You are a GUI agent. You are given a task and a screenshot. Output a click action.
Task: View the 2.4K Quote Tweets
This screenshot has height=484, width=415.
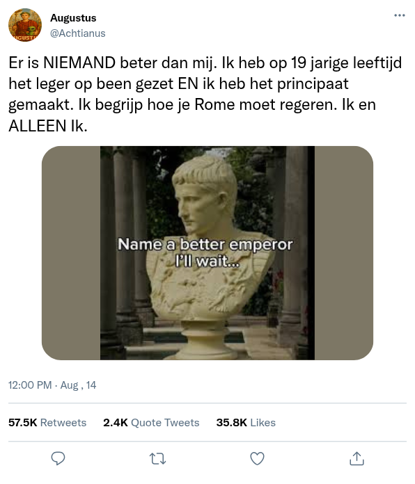(x=151, y=422)
